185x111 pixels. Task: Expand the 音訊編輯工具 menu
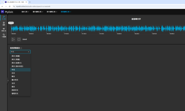66,12
